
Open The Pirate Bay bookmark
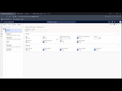pyautogui.click(x=7, y=19)
